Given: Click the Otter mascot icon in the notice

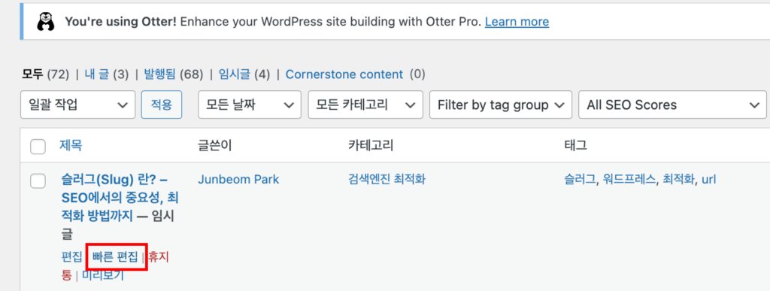Looking at the screenshot, I should coord(47,22).
